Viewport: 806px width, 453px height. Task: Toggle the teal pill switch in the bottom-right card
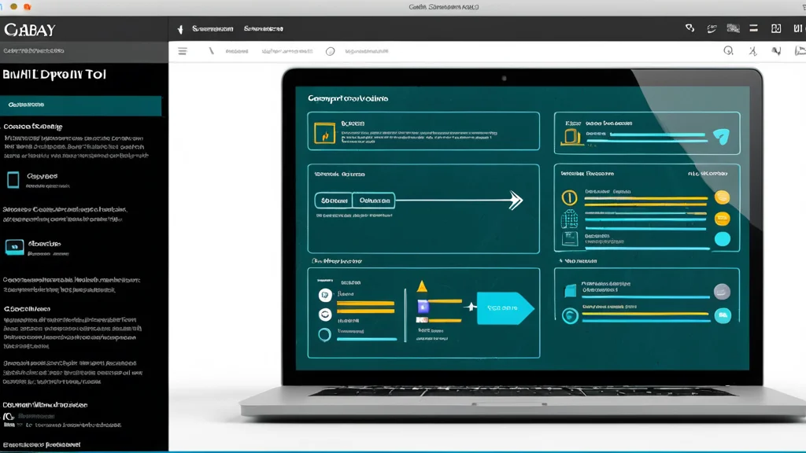(x=723, y=315)
